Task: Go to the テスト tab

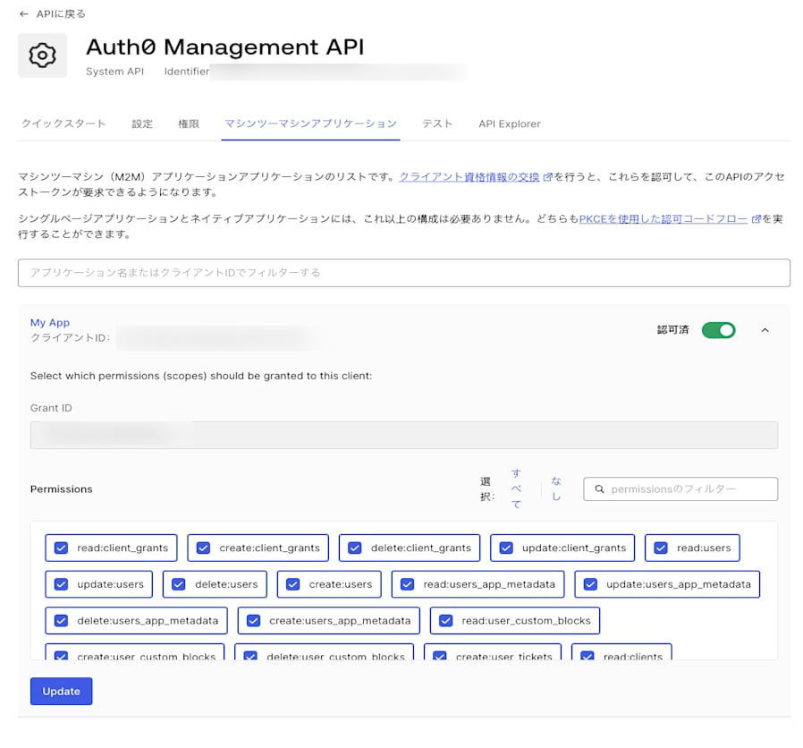Action: [437, 123]
